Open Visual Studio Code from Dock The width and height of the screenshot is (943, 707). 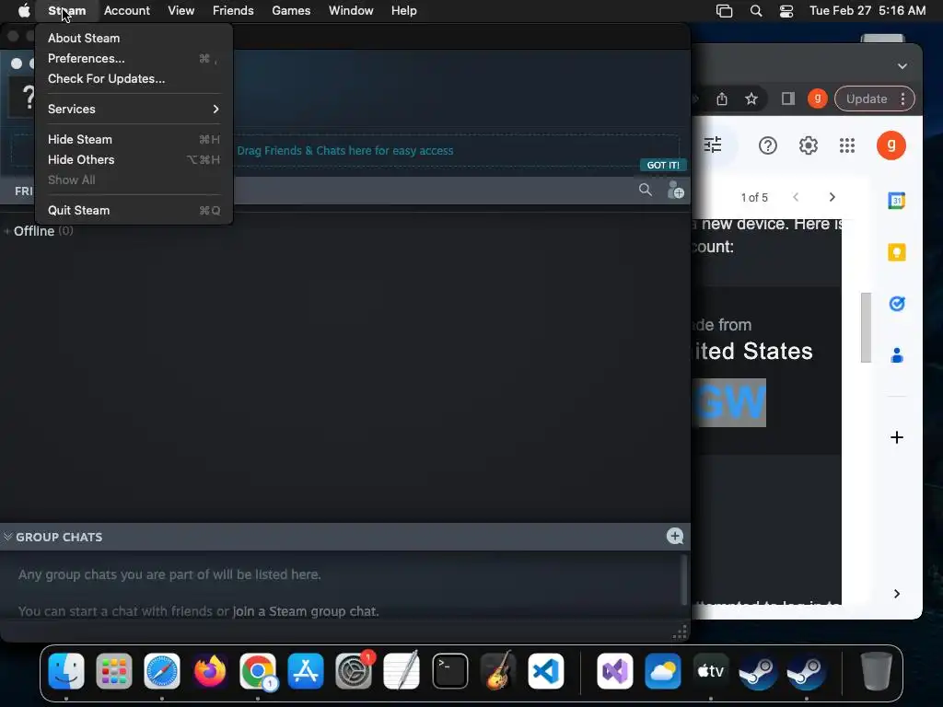pyautogui.click(x=546, y=671)
